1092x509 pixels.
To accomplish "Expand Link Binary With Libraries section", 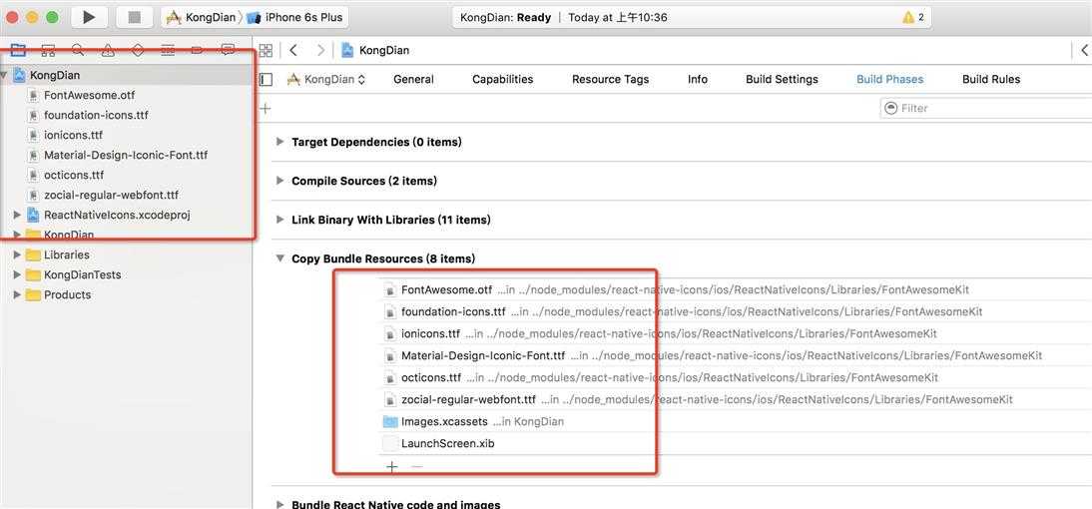I will (279, 220).
